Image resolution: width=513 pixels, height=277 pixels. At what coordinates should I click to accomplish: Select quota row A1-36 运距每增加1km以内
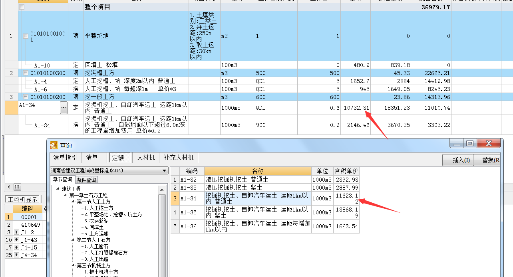[265, 226]
